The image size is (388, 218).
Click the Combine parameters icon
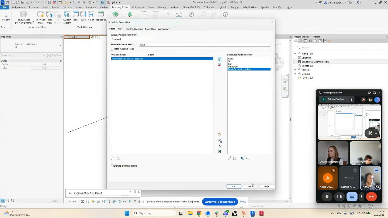[220, 152]
